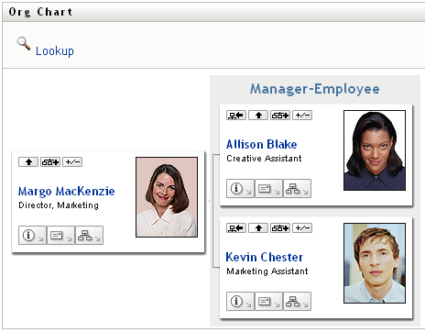Click the magnifying glass Lookup icon
Viewport: 425px width, 332px height.
(24, 43)
